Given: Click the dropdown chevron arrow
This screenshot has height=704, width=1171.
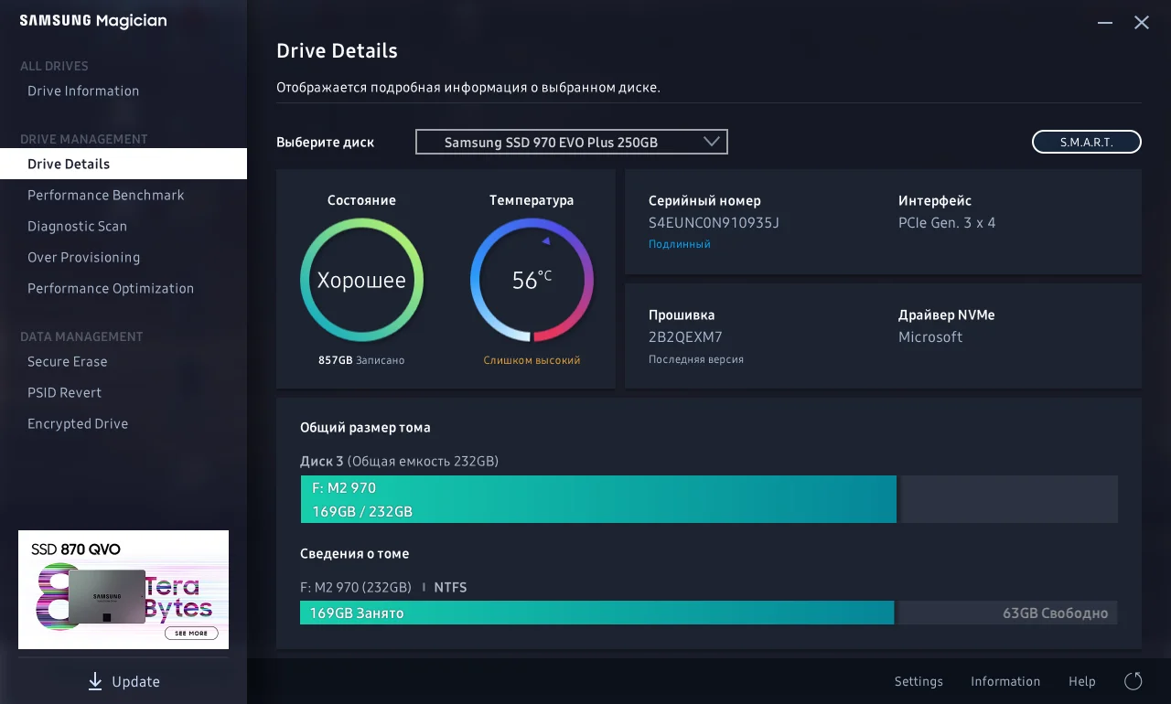Looking at the screenshot, I should (x=712, y=142).
